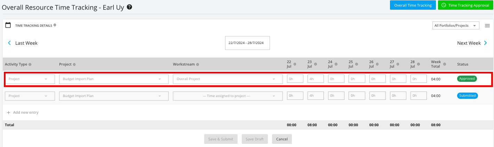This screenshot has width=494, height=147.
Task: Click the Overall Time Tracking button
Action: (413, 5)
